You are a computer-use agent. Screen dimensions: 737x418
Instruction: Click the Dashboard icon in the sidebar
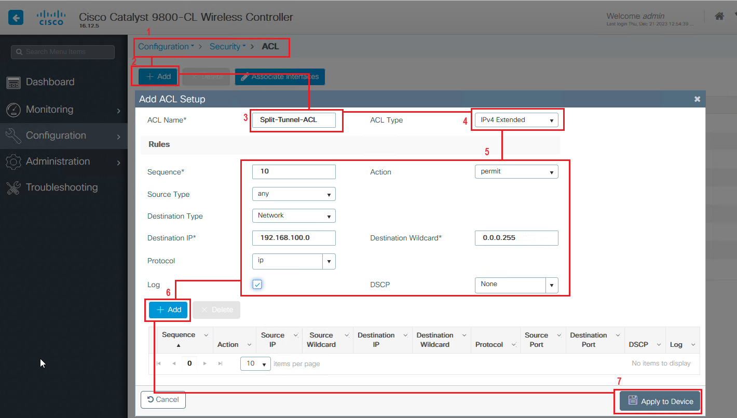pos(13,82)
